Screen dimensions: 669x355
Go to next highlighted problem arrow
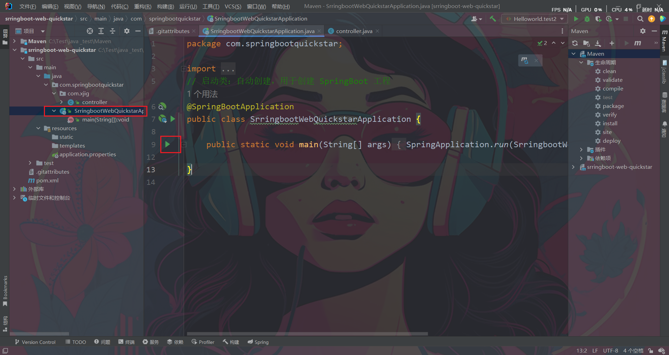(563, 43)
